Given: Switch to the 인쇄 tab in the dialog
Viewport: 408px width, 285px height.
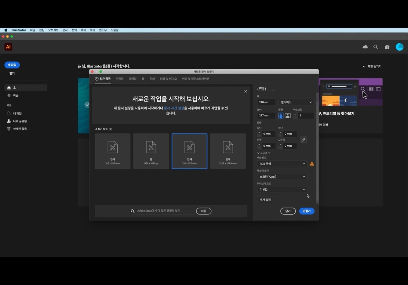Looking at the screenshot, I should 152,79.
